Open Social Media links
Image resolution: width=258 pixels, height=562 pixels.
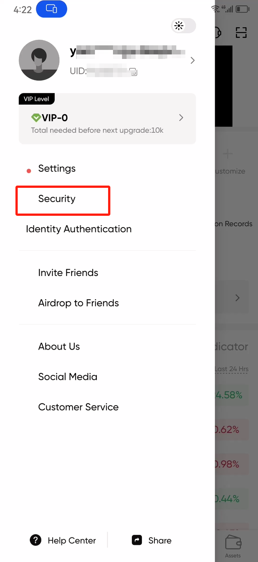[68, 377]
